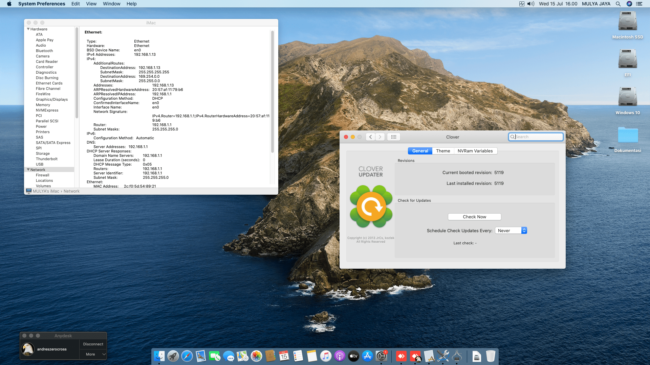This screenshot has width=650, height=365.
Task: Switch to the Theme tab
Action: 443,151
